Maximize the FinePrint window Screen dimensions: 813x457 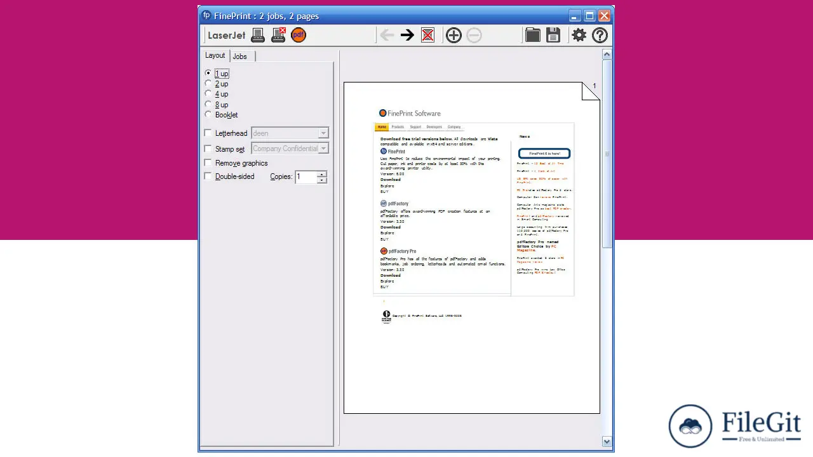(x=589, y=16)
